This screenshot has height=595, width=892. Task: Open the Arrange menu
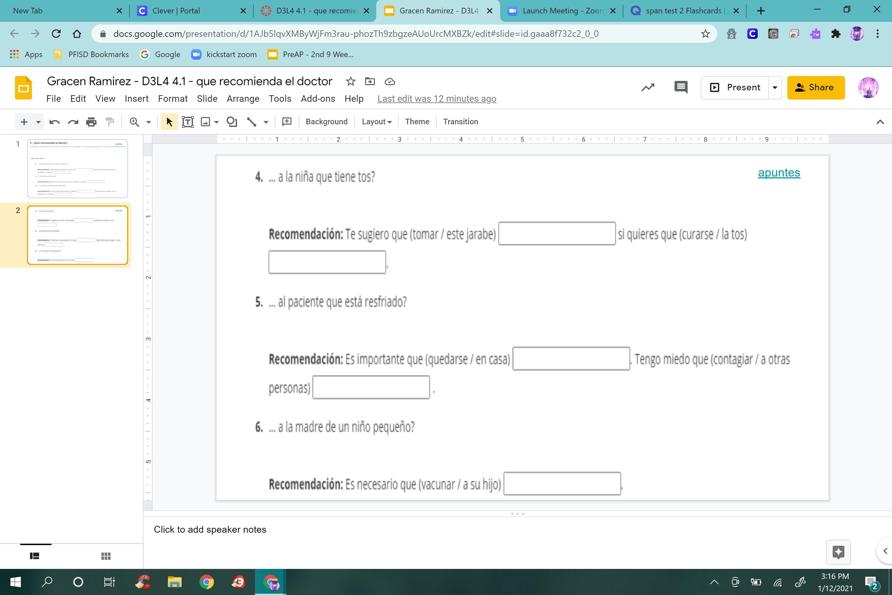pyautogui.click(x=243, y=99)
